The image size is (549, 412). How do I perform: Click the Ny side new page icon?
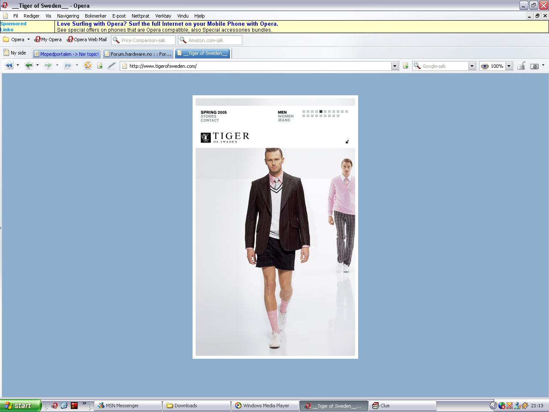(x=6, y=52)
